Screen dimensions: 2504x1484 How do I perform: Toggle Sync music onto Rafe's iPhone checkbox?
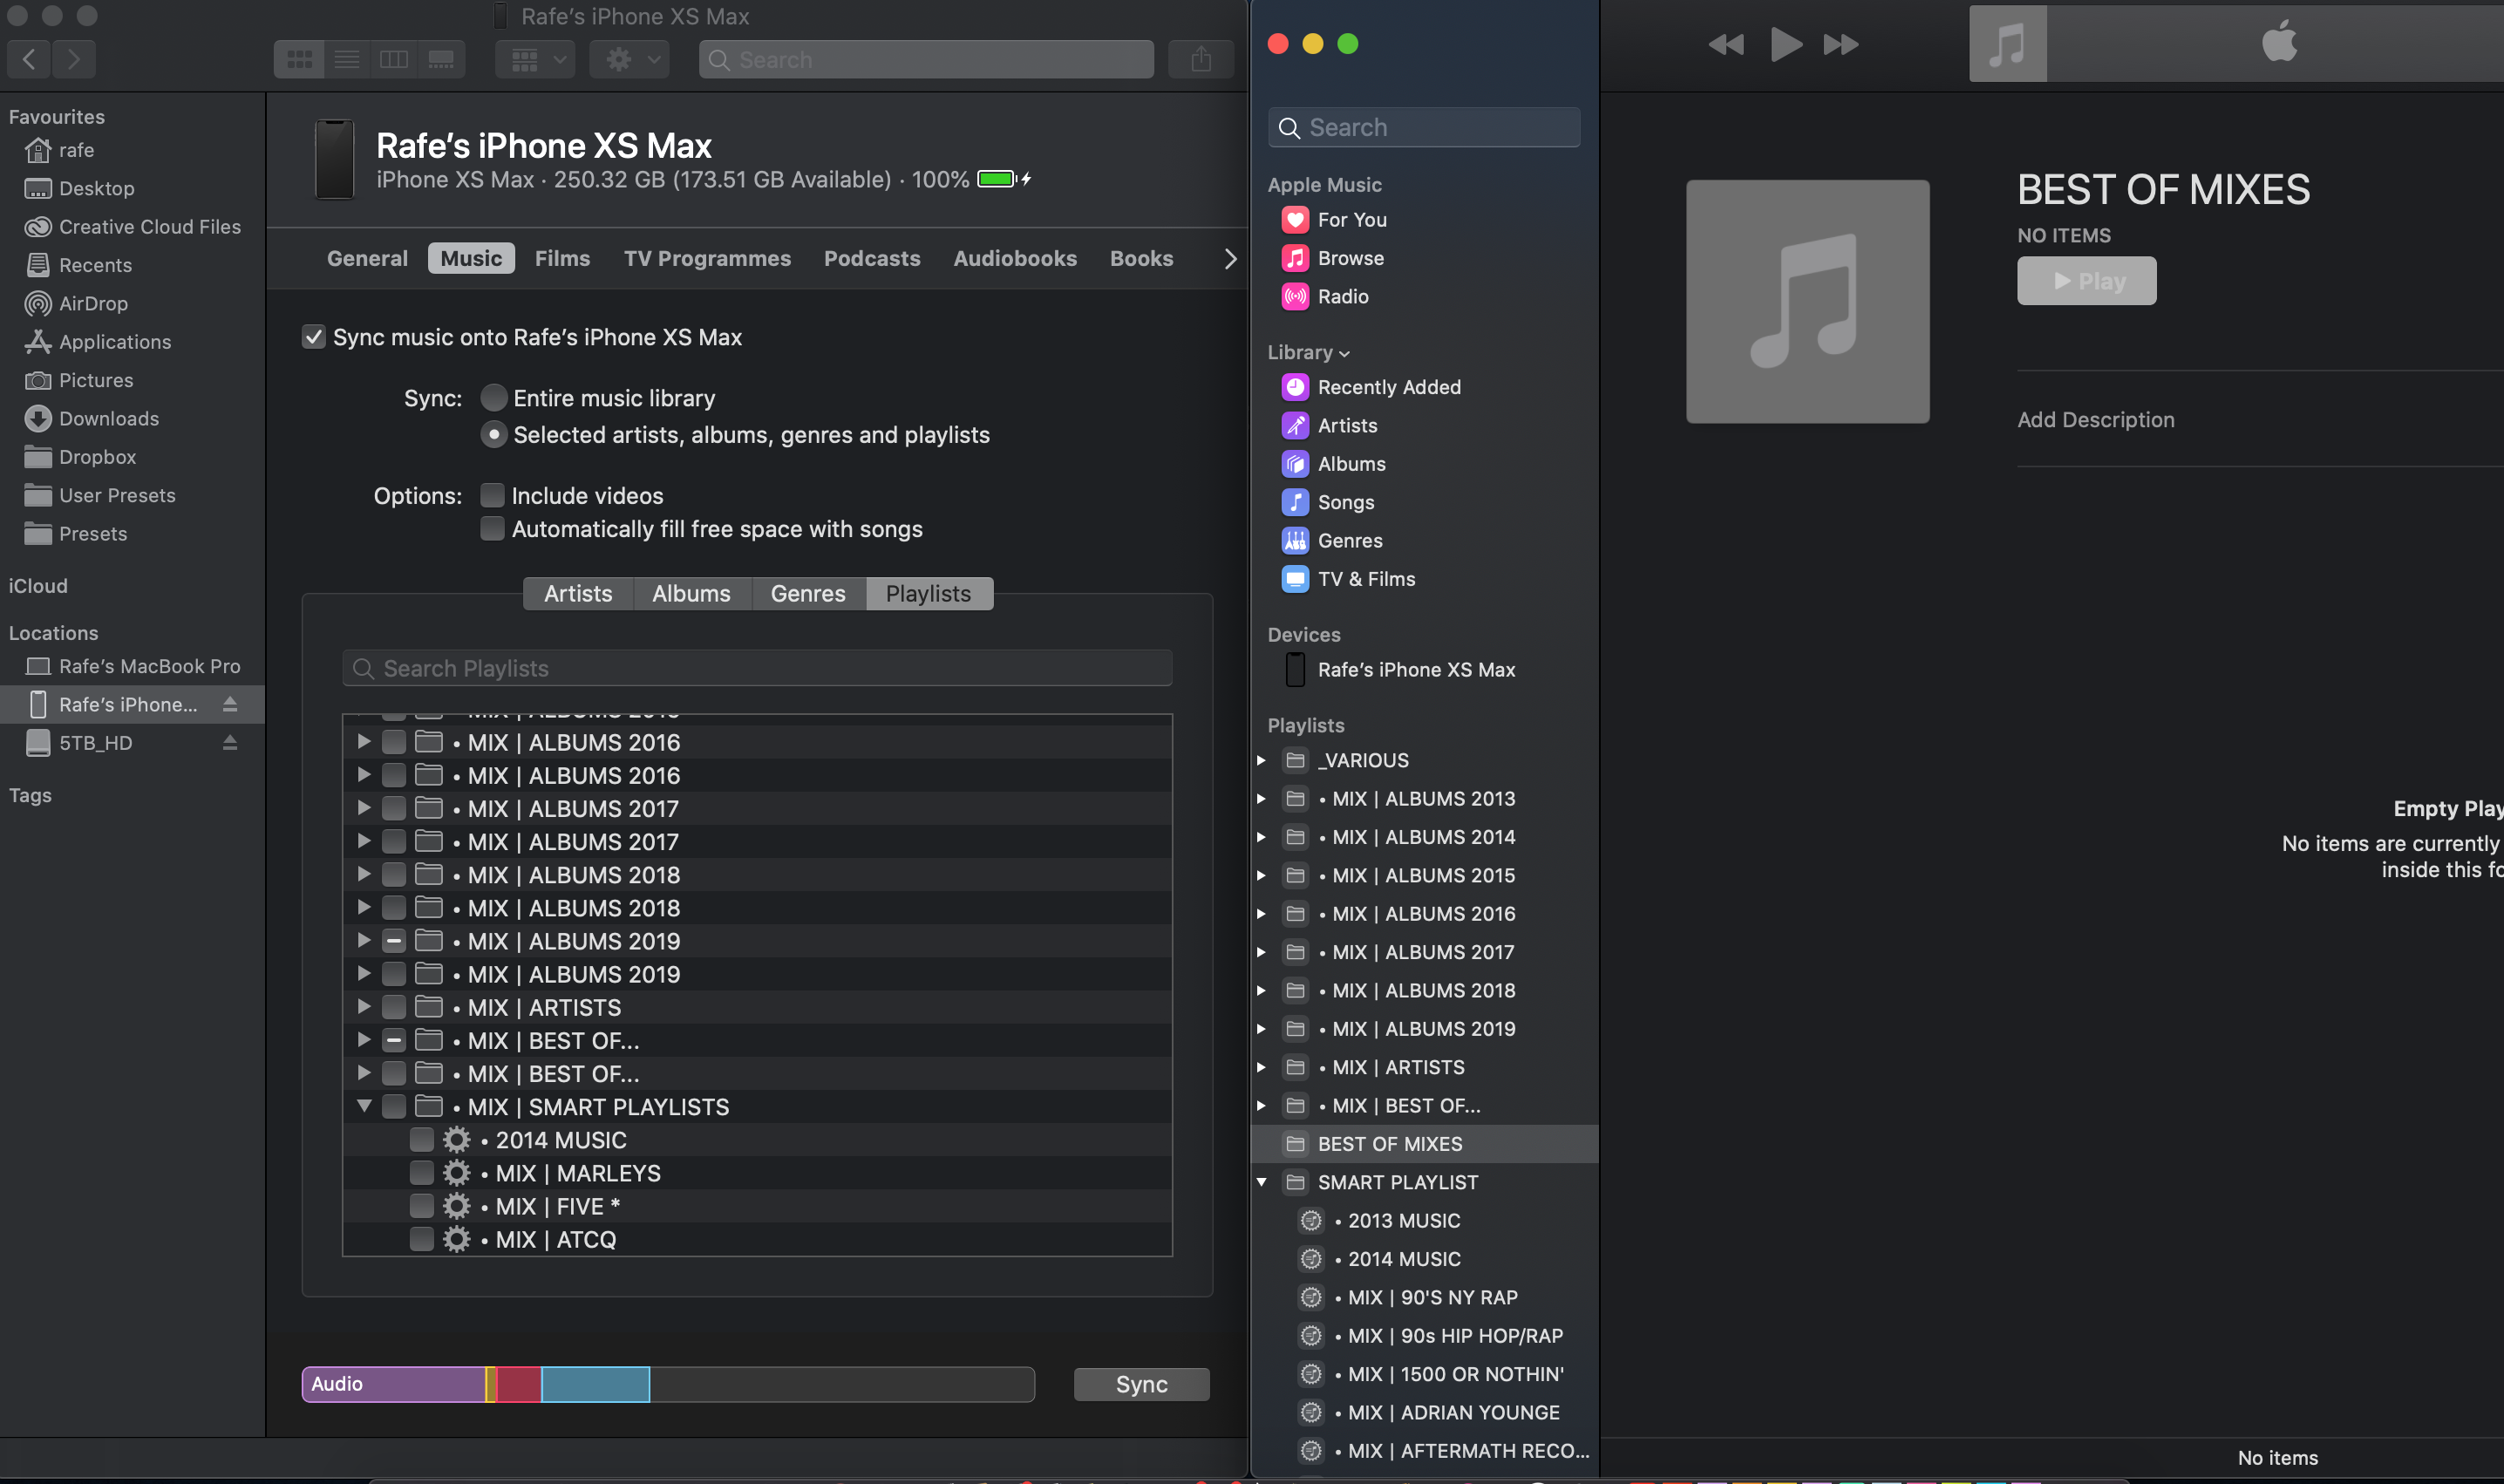[x=314, y=337]
